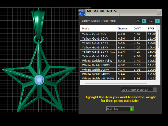This screenshot has height=126, width=168.
Task: Select Yellow Gold:14KY row
Action: [118, 43]
